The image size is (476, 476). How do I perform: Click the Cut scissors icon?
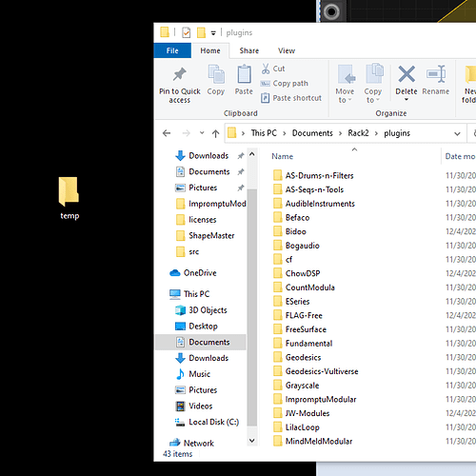click(x=266, y=69)
